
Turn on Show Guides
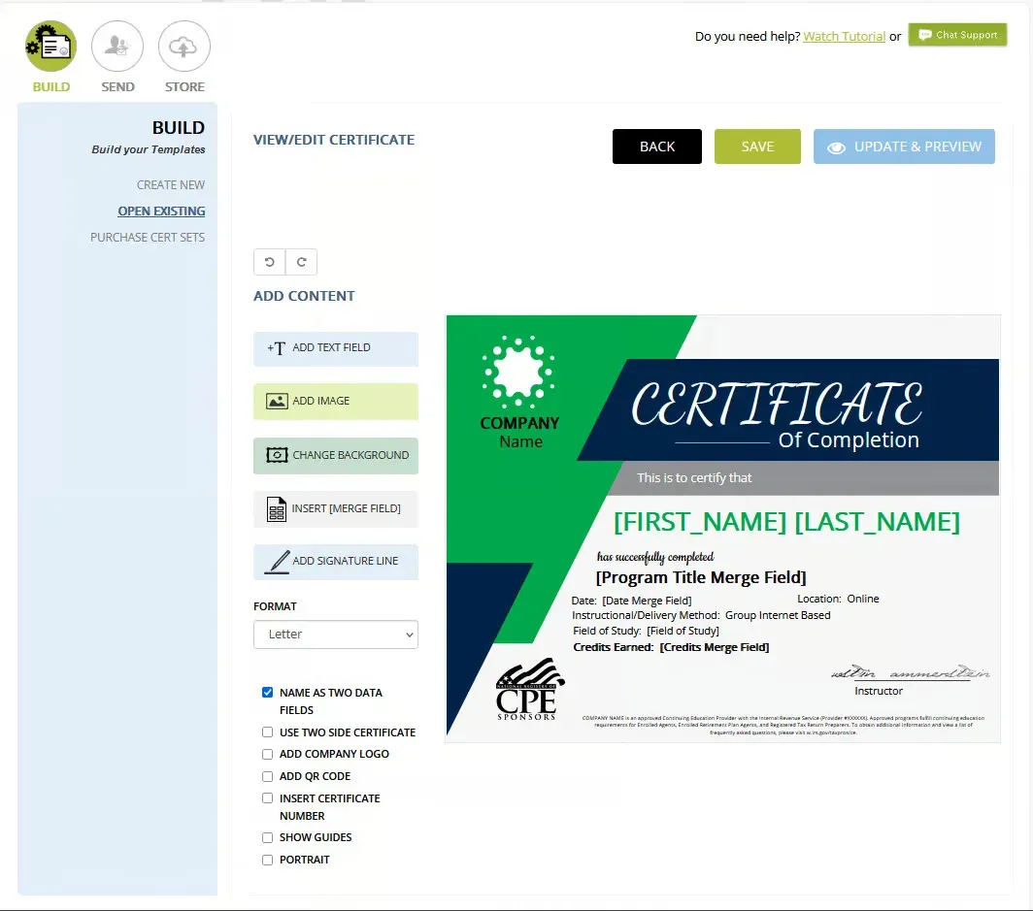[x=268, y=838]
